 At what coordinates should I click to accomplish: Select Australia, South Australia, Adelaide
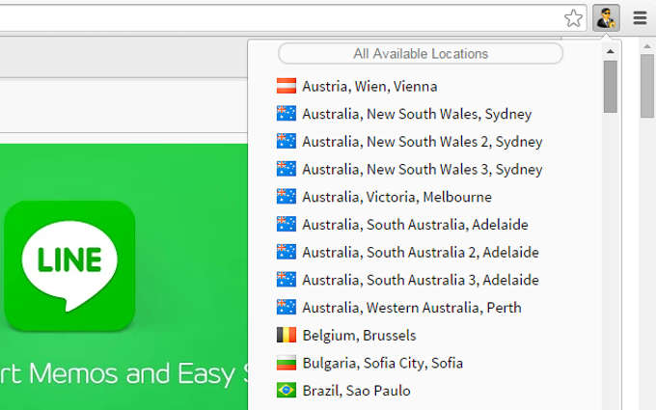pos(402,224)
